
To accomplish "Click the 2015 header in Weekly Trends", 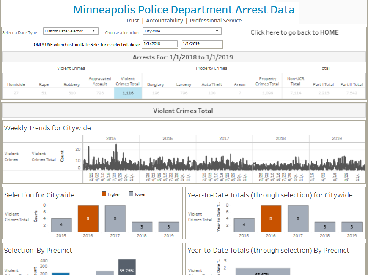I will coord(111,138).
